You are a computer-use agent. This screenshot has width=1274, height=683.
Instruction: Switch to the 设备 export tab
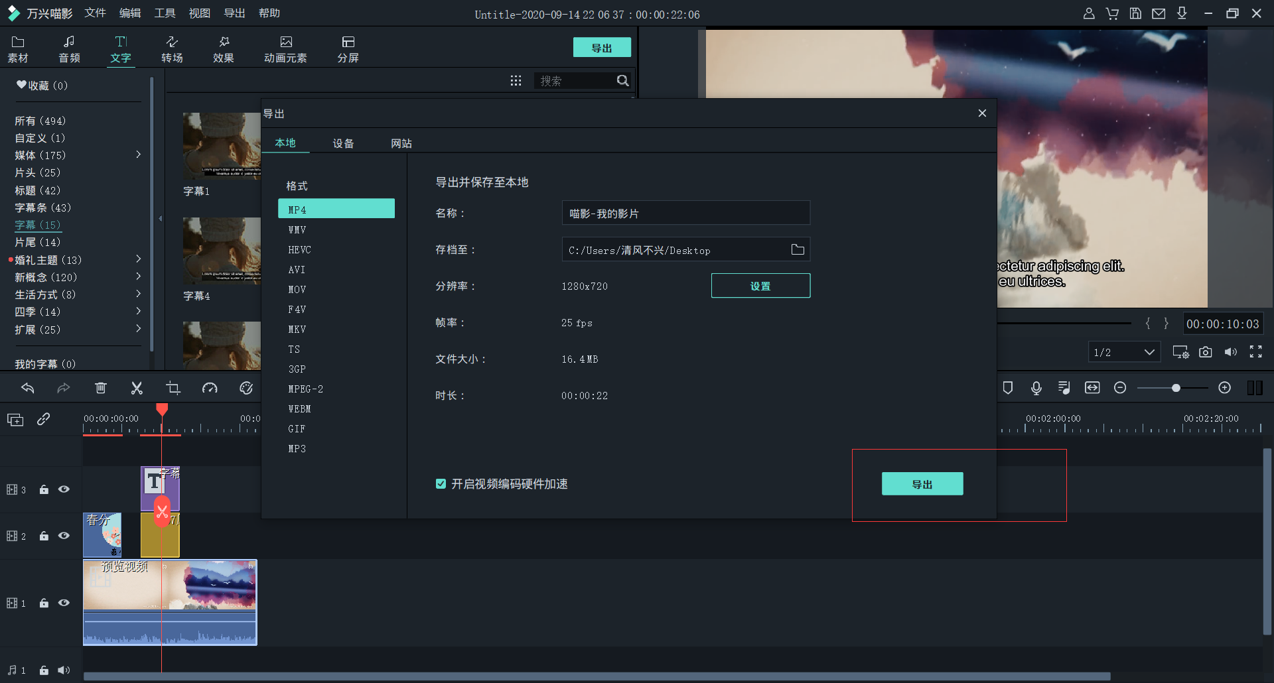click(343, 143)
